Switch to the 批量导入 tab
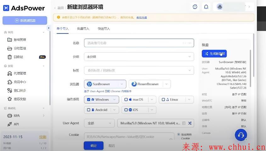 tap(83, 29)
